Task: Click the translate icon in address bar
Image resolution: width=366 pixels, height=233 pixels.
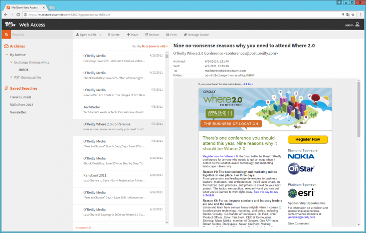Action: (x=348, y=15)
